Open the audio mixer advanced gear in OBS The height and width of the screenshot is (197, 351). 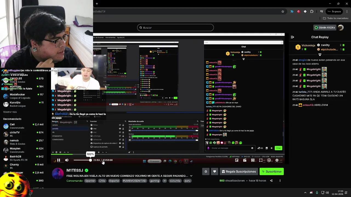(129, 152)
